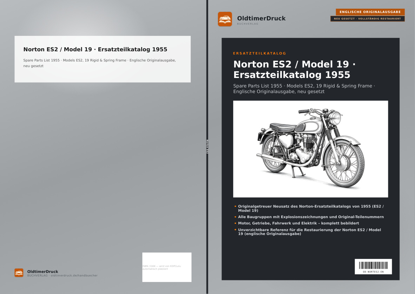Click the BUCHVERLAG subtitle under front logo

248,24
